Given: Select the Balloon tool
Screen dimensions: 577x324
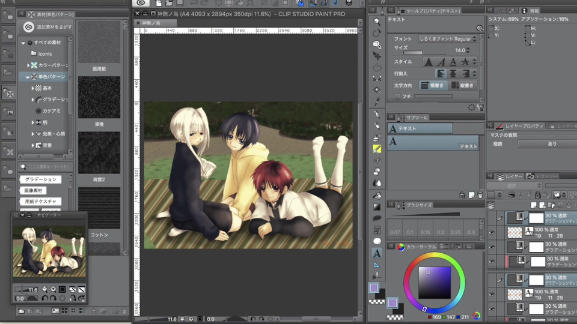Looking at the screenshot, I should [377, 241].
